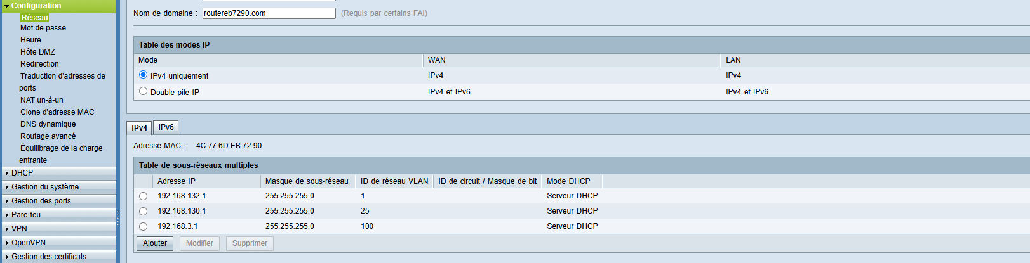This screenshot has height=263, width=1030.
Task: Open the IPv4 tab
Action: coord(139,128)
